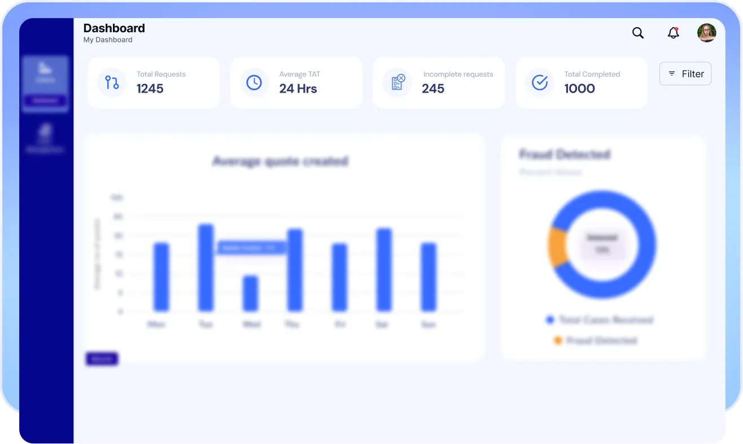Click the Total Completed label
The image size is (743, 444).
pyautogui.click(x=592, y=74)
